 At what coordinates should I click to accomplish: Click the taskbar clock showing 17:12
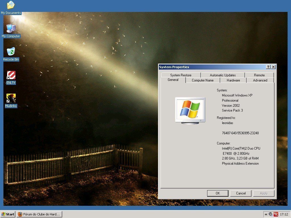pos(284,215)
